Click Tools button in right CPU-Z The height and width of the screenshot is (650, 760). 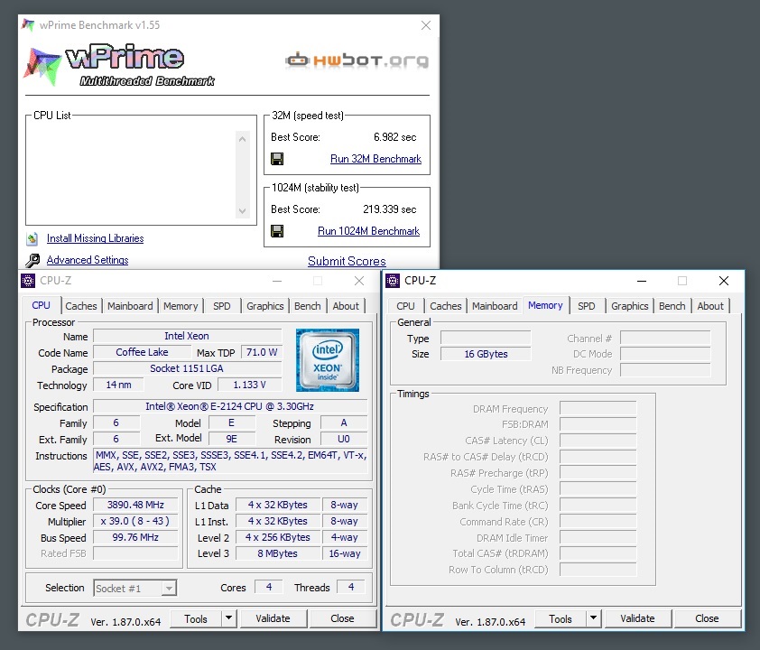(x=561, y=619)
